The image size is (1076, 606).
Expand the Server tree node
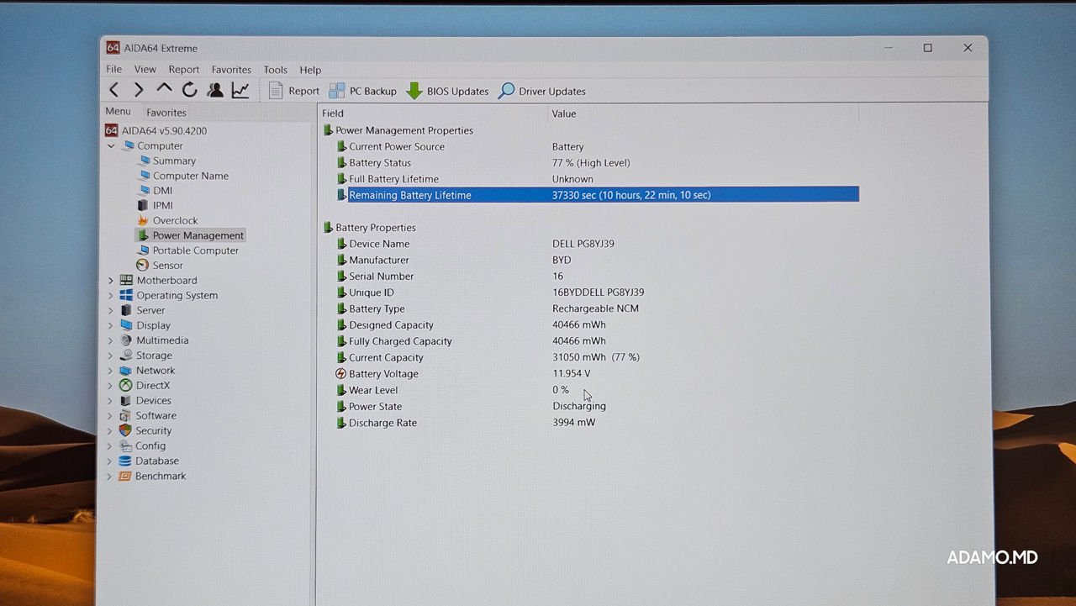coord(110,310)
